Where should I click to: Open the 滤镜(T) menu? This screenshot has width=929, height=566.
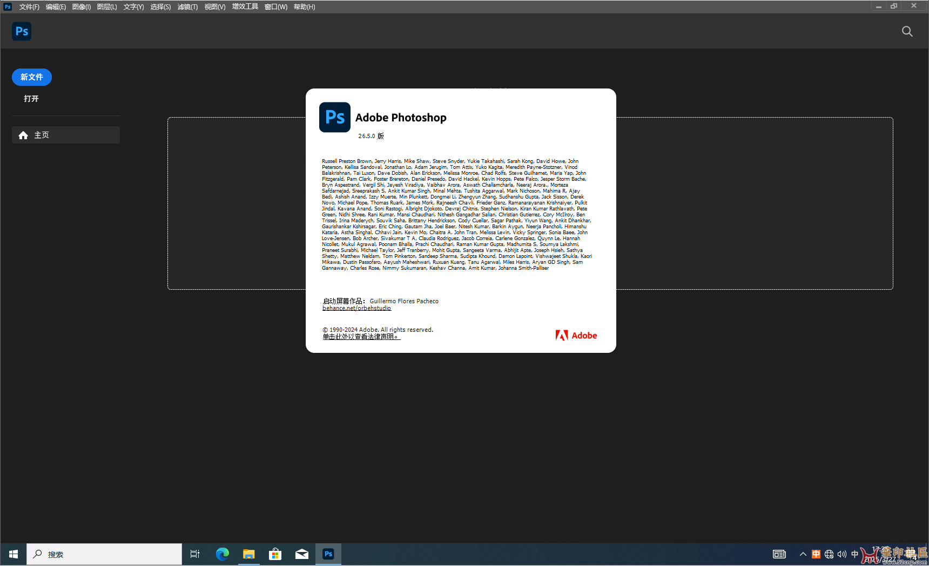(187, 7)
